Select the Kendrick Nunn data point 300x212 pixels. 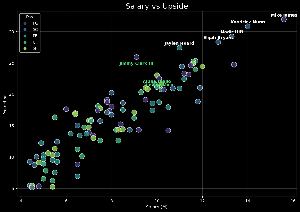pos(248,26)
